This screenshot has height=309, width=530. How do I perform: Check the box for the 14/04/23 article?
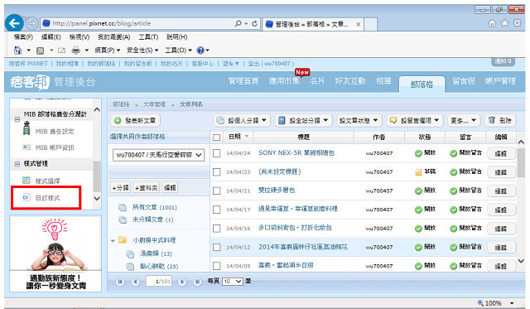coord(217,172)
